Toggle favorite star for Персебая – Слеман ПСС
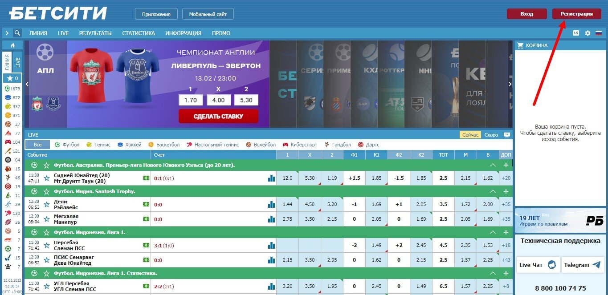Screen dimensions: 608x295 (46, 245)
